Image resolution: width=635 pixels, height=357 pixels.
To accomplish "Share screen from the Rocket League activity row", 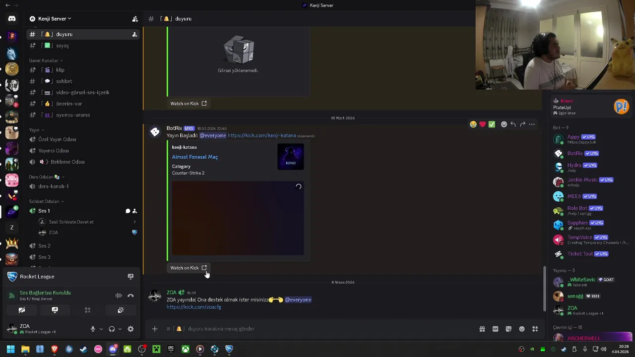I will point(130,277).
